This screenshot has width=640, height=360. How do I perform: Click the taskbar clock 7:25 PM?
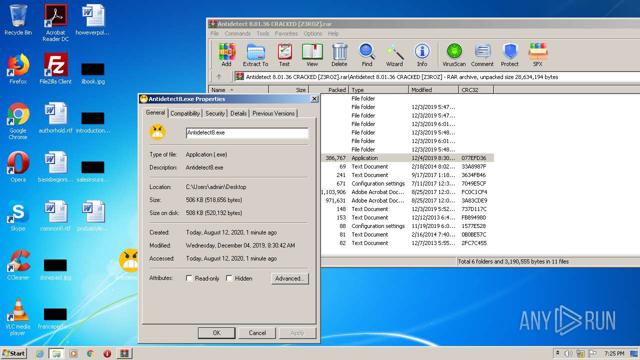point(614,353)
